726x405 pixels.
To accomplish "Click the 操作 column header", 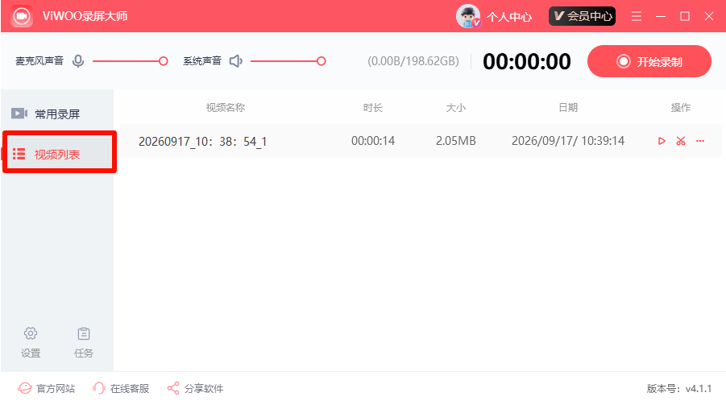I will pyautogui.click(x=681, y=108).
